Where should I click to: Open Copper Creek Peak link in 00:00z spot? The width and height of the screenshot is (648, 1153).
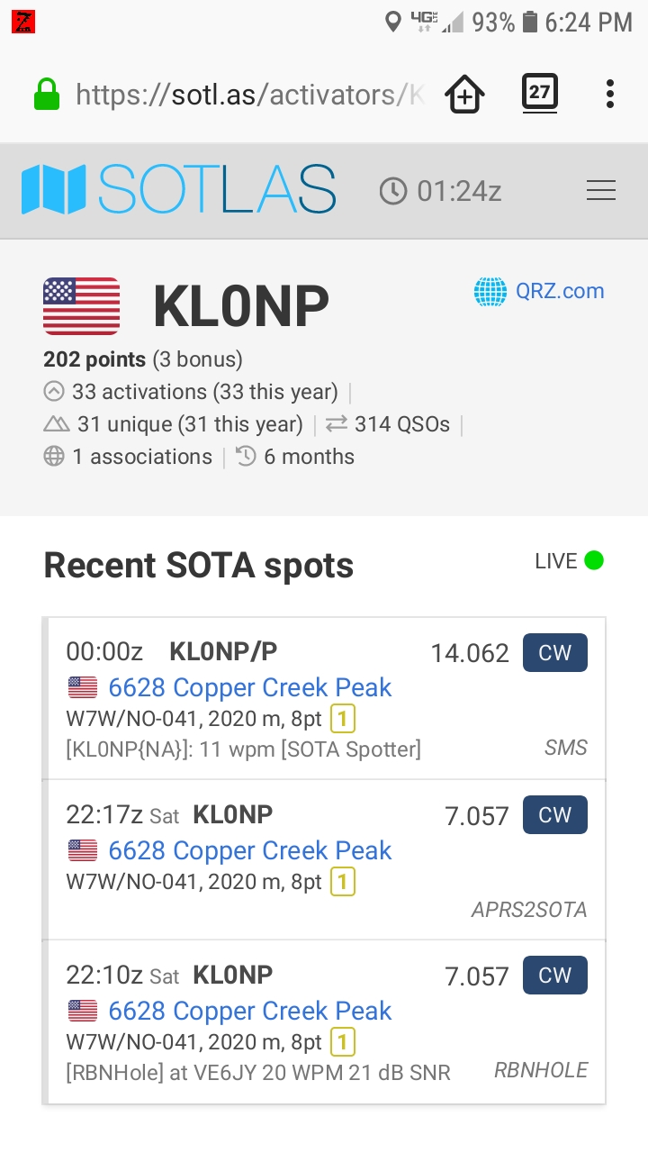tap(249, 687)
